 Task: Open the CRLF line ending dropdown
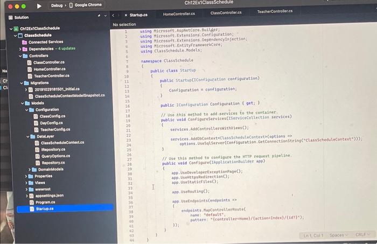(362, 234)
